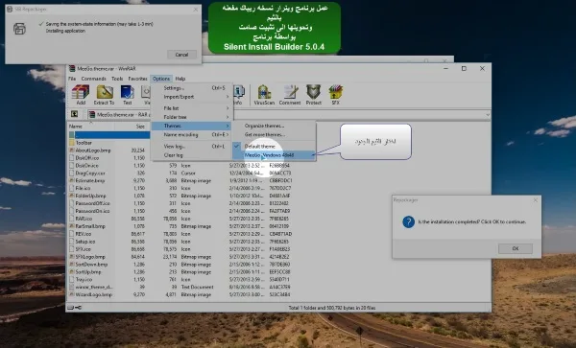Click the VirusScan toolbar icon
Screen dimensions: 576x348
(x=264, y=95)
